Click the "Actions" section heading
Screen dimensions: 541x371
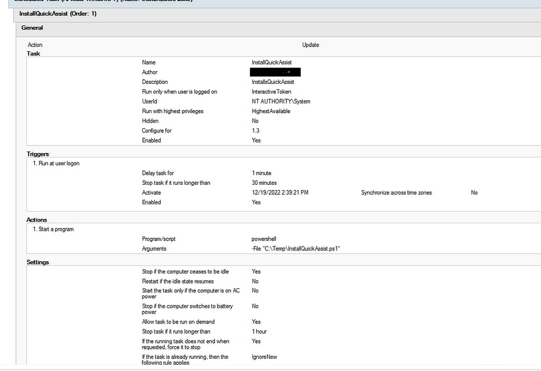pyautogui.click(x=36, y=220)
